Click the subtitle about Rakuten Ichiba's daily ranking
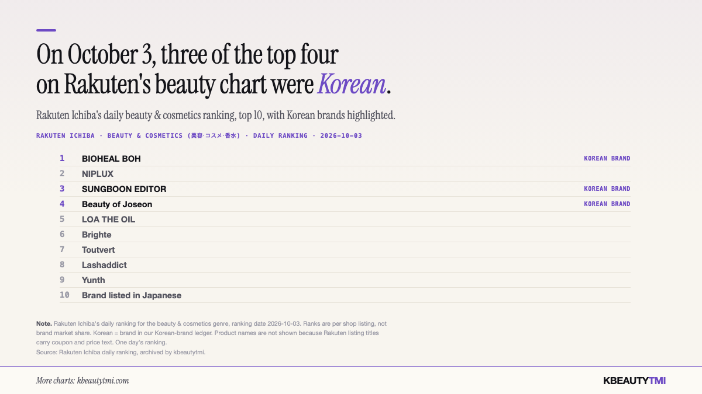The height and width of the screenshot is (394, 702). tap(216, 116)
